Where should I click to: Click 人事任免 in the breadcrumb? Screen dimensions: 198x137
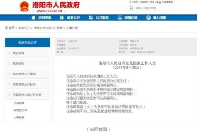[x=72, y=28]
